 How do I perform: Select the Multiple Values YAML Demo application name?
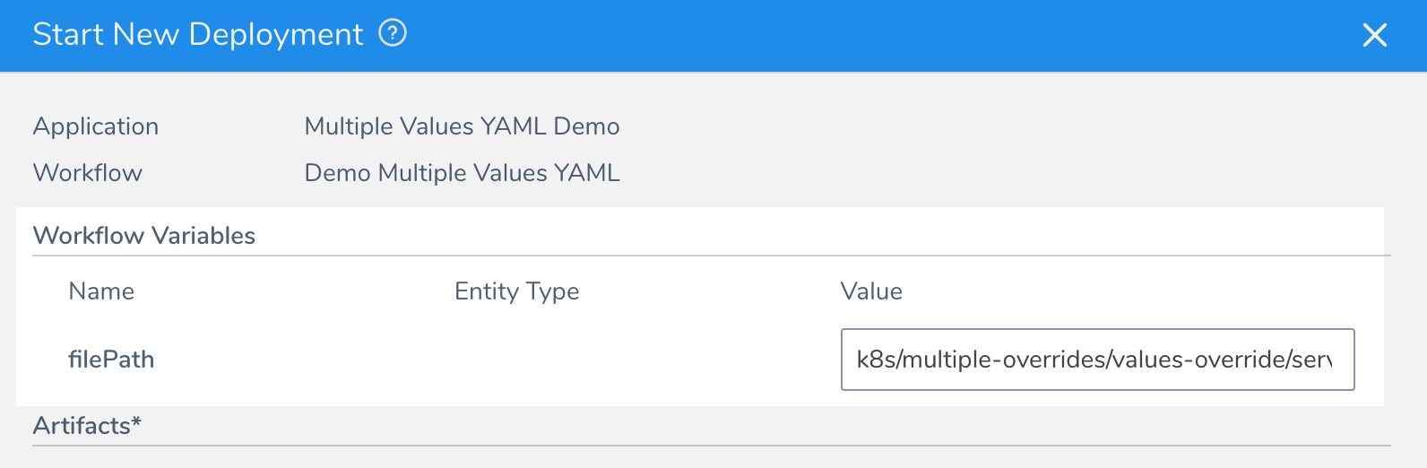pyautogui.click(x=462, y=126)
